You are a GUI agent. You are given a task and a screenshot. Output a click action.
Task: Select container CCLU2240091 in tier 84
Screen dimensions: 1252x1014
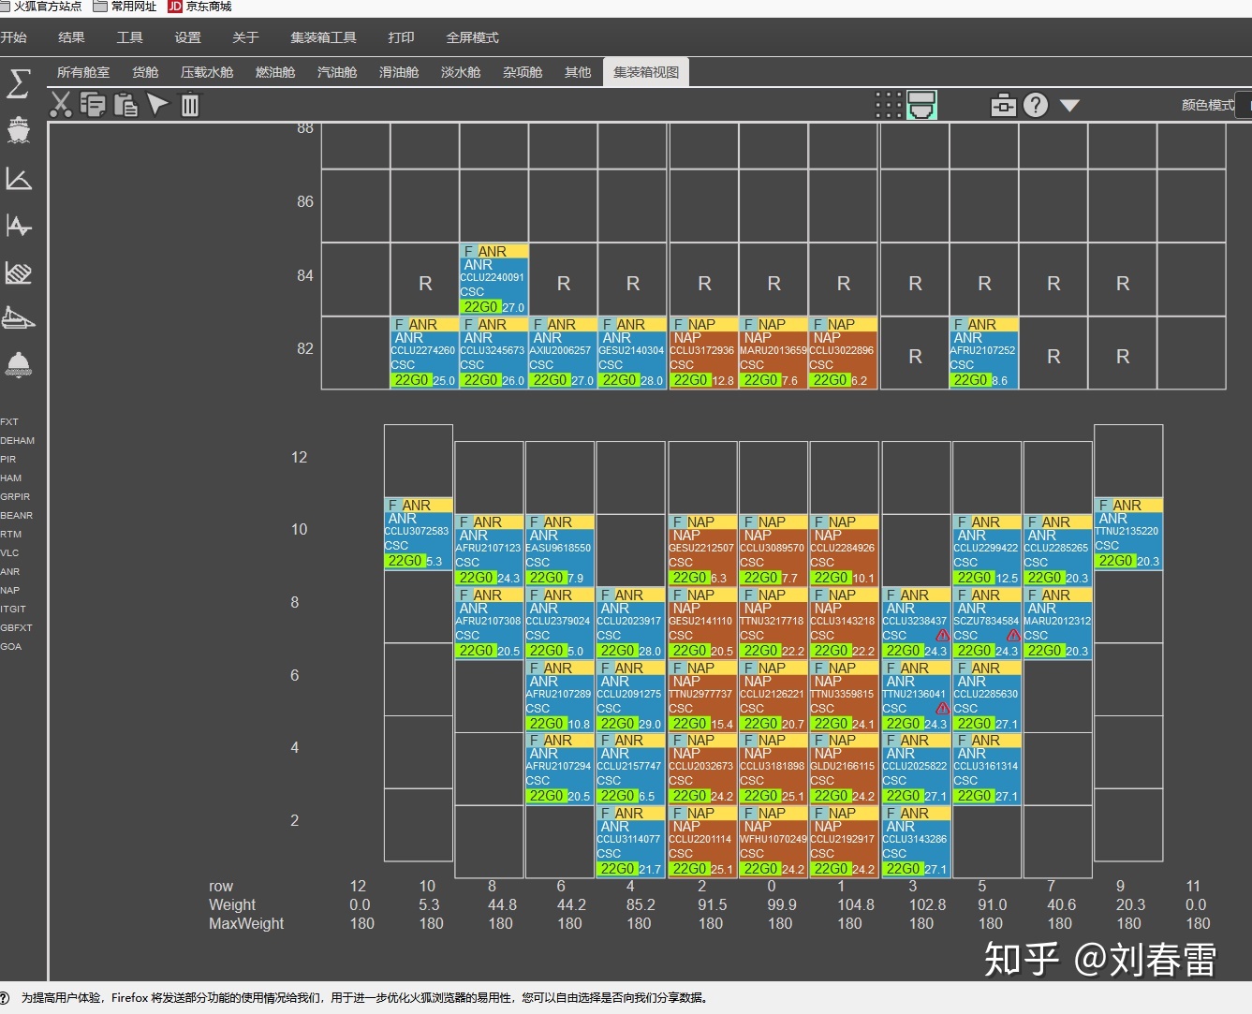click(493, 279)
